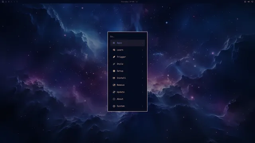255x143 pixels.
Task: Click the Remove icon in the menu
Action: 114,85
